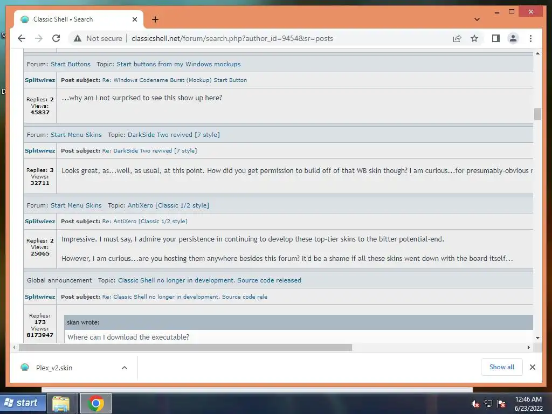Screen dimensions: 552x414
Task: Click the address bar URL
Action: point(232,38)
